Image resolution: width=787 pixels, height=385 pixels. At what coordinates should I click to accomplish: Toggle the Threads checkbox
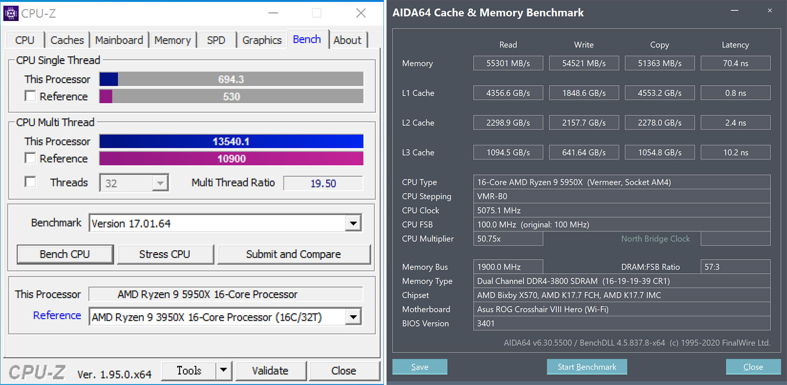point(30,181)
